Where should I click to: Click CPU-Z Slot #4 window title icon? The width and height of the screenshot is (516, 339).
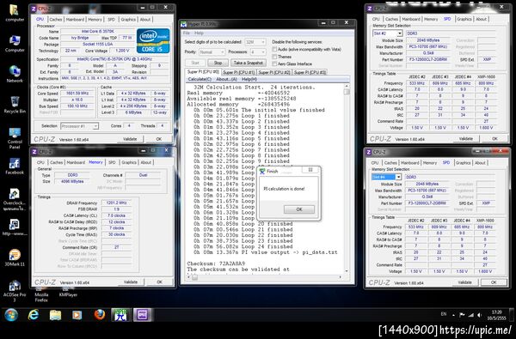pos(369,152)
